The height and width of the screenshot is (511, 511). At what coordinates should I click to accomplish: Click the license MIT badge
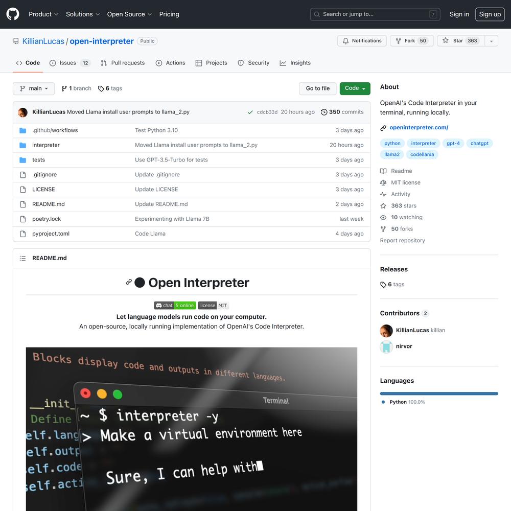(x=214, y=306)
